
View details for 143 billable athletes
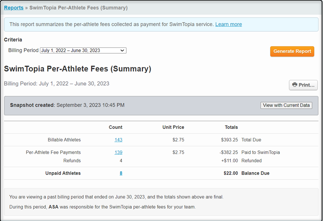(x=118, y=140)
